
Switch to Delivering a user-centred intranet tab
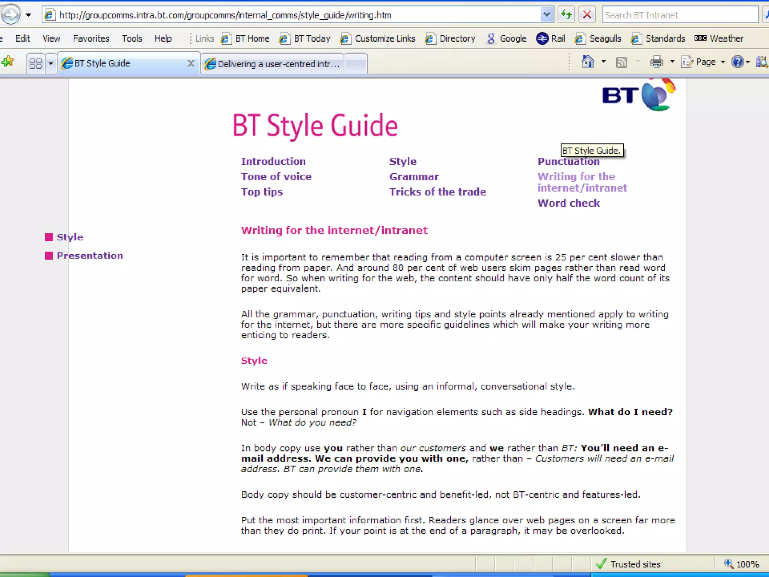pos(273,64)
